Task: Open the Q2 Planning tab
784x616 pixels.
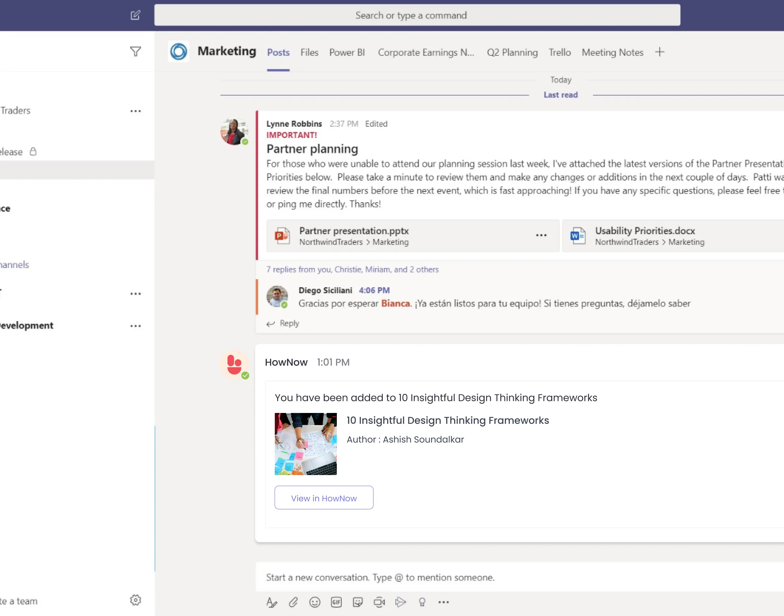Action: [x=512, y=52]
